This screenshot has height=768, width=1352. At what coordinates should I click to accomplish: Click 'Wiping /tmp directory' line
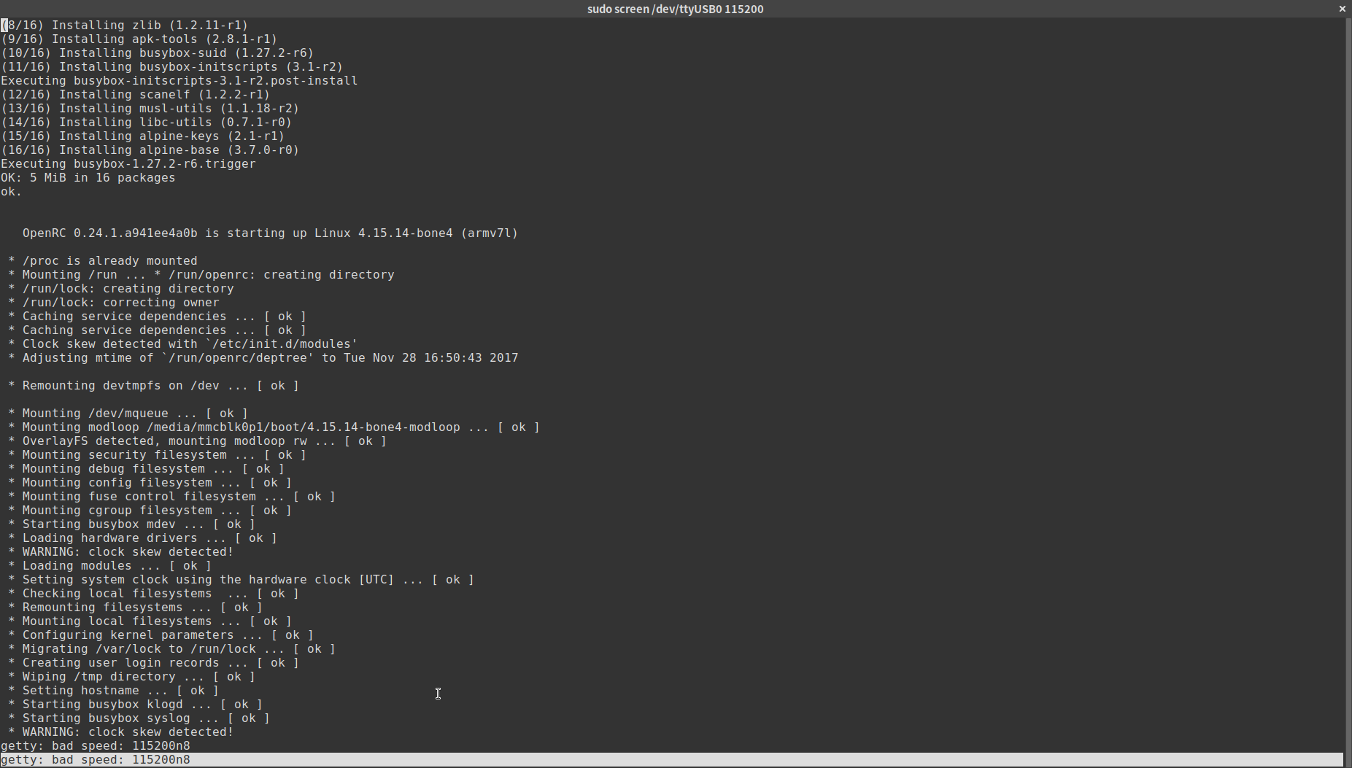click(x=132, y=676)
